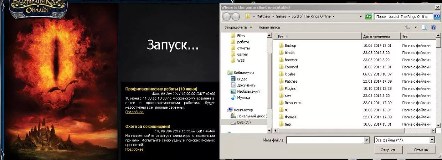Screen dimensions: 442x160
Task: Select the raw folder icon
Action: pyautogui.click(x=281, y=95)
